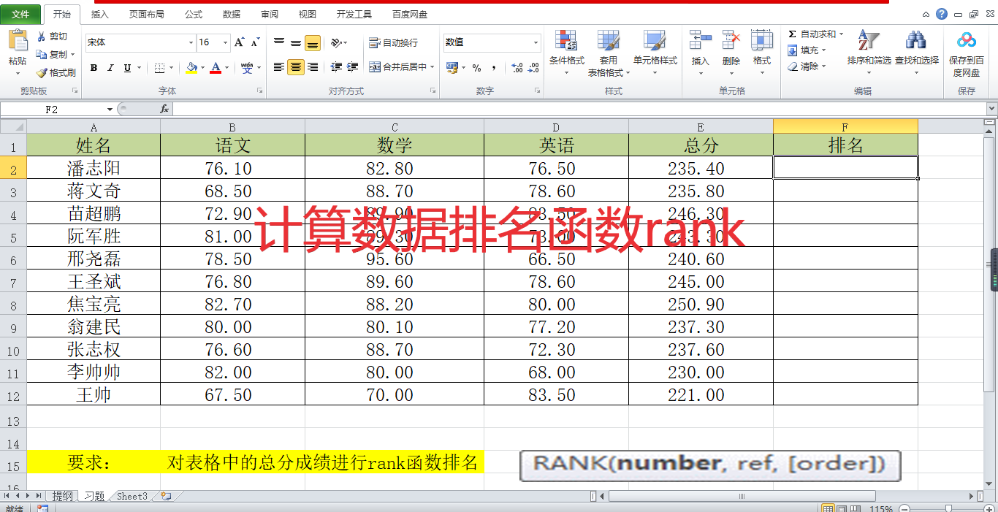The height and width of the screenshot is (512, 998).
Task: Open the Clear (清除) dropdown
Action: (x=807, y=66)
